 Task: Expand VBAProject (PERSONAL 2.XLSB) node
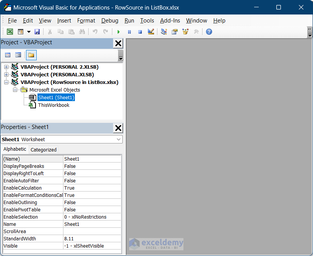[6, 67]
